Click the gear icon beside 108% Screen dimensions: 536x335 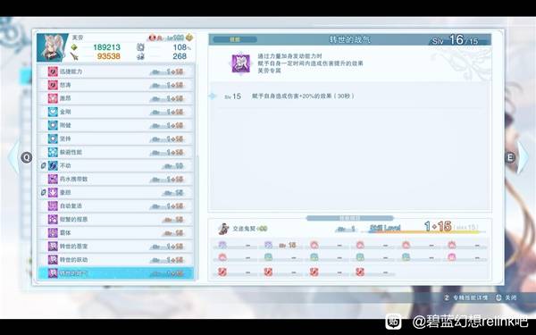point(140,47)
